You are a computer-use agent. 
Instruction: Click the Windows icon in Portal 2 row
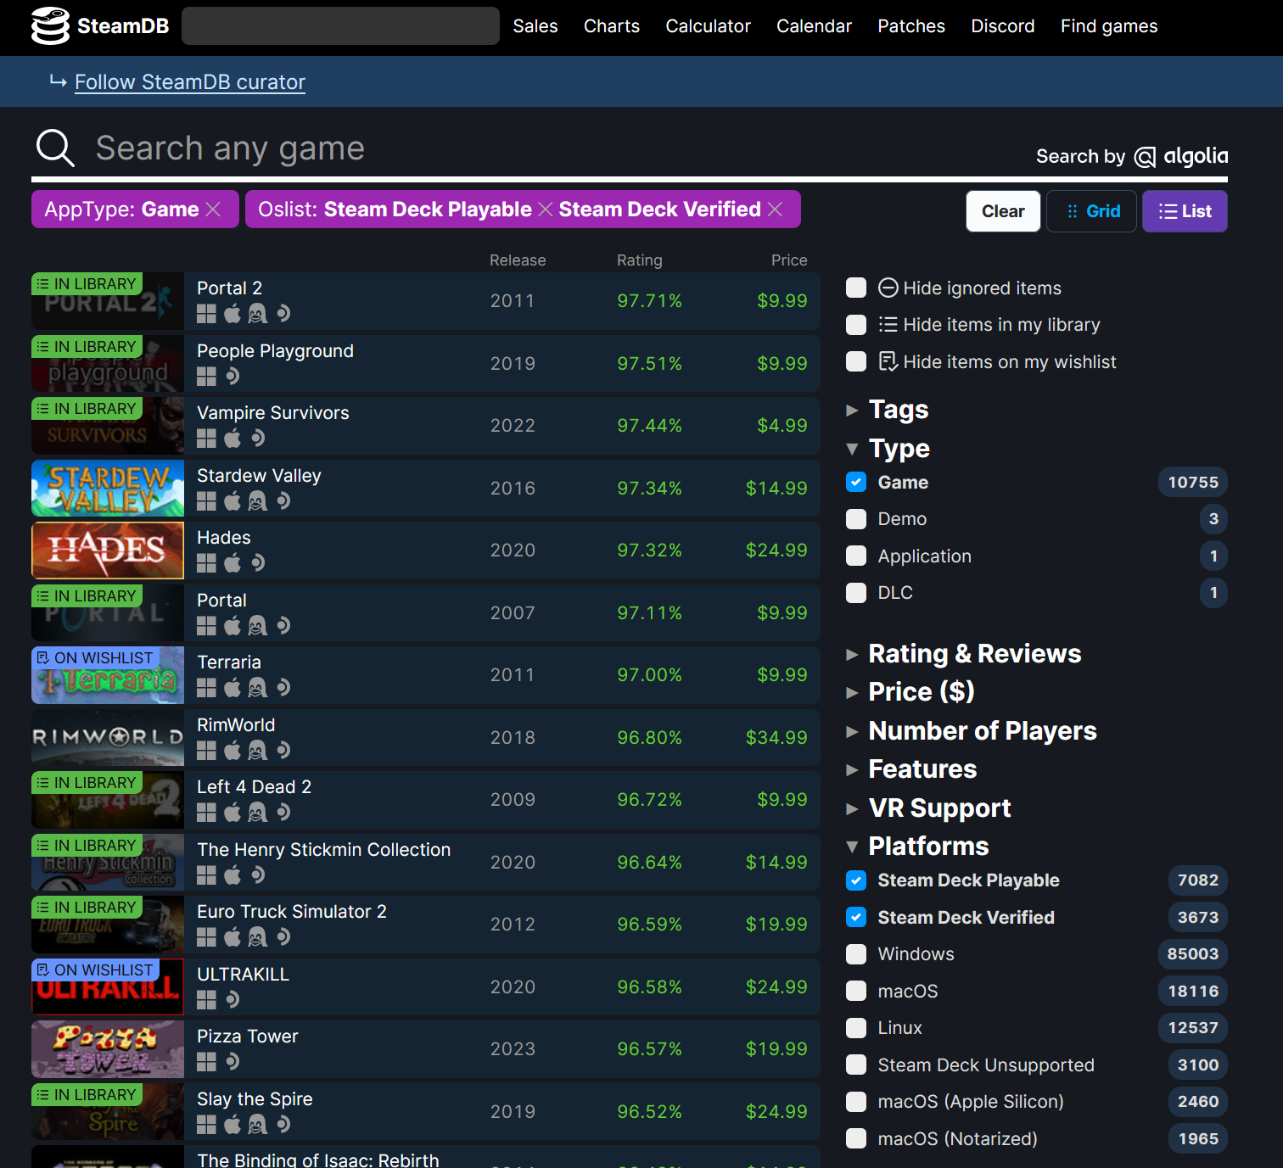coord(206,314)
